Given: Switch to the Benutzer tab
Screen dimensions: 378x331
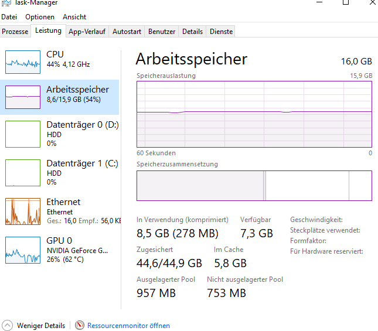Looking at the screenshot, I should tap(162, 32).
